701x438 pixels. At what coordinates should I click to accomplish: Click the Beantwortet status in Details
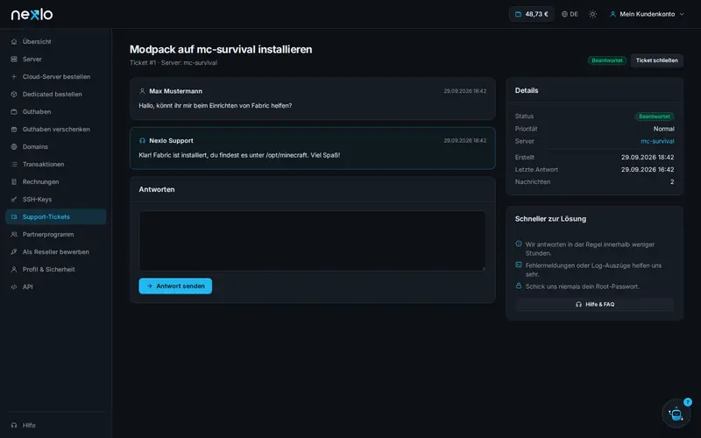point(655,117)
